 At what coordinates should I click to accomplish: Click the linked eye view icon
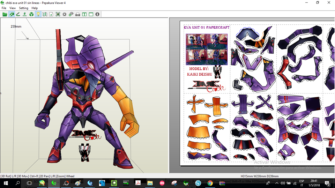pos(71,14)
